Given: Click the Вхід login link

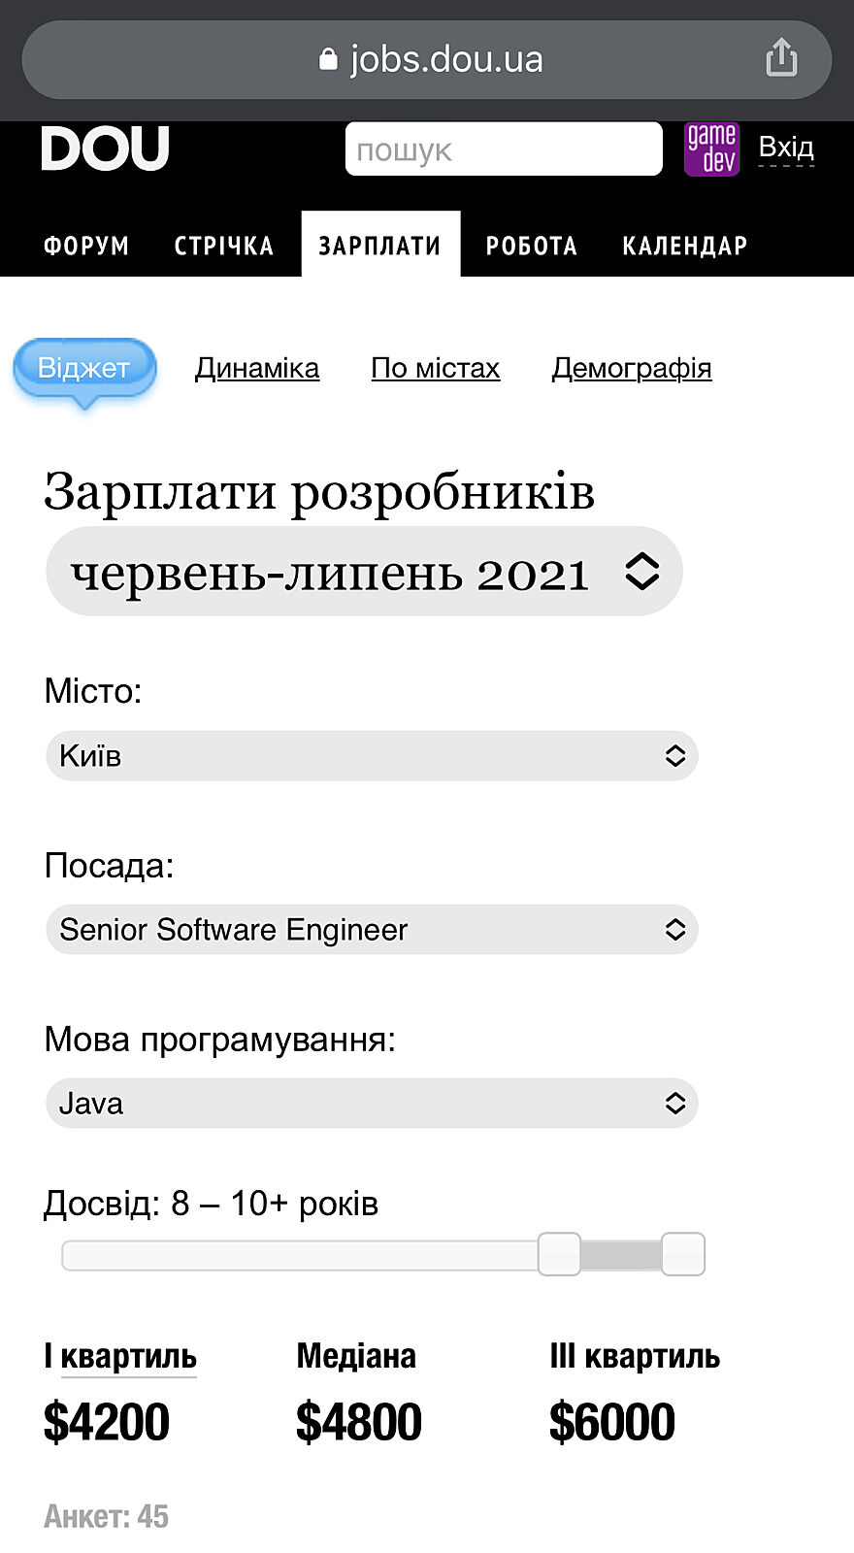Looking at the screenshot, I should pyautogui.click(x=786, y=148).
